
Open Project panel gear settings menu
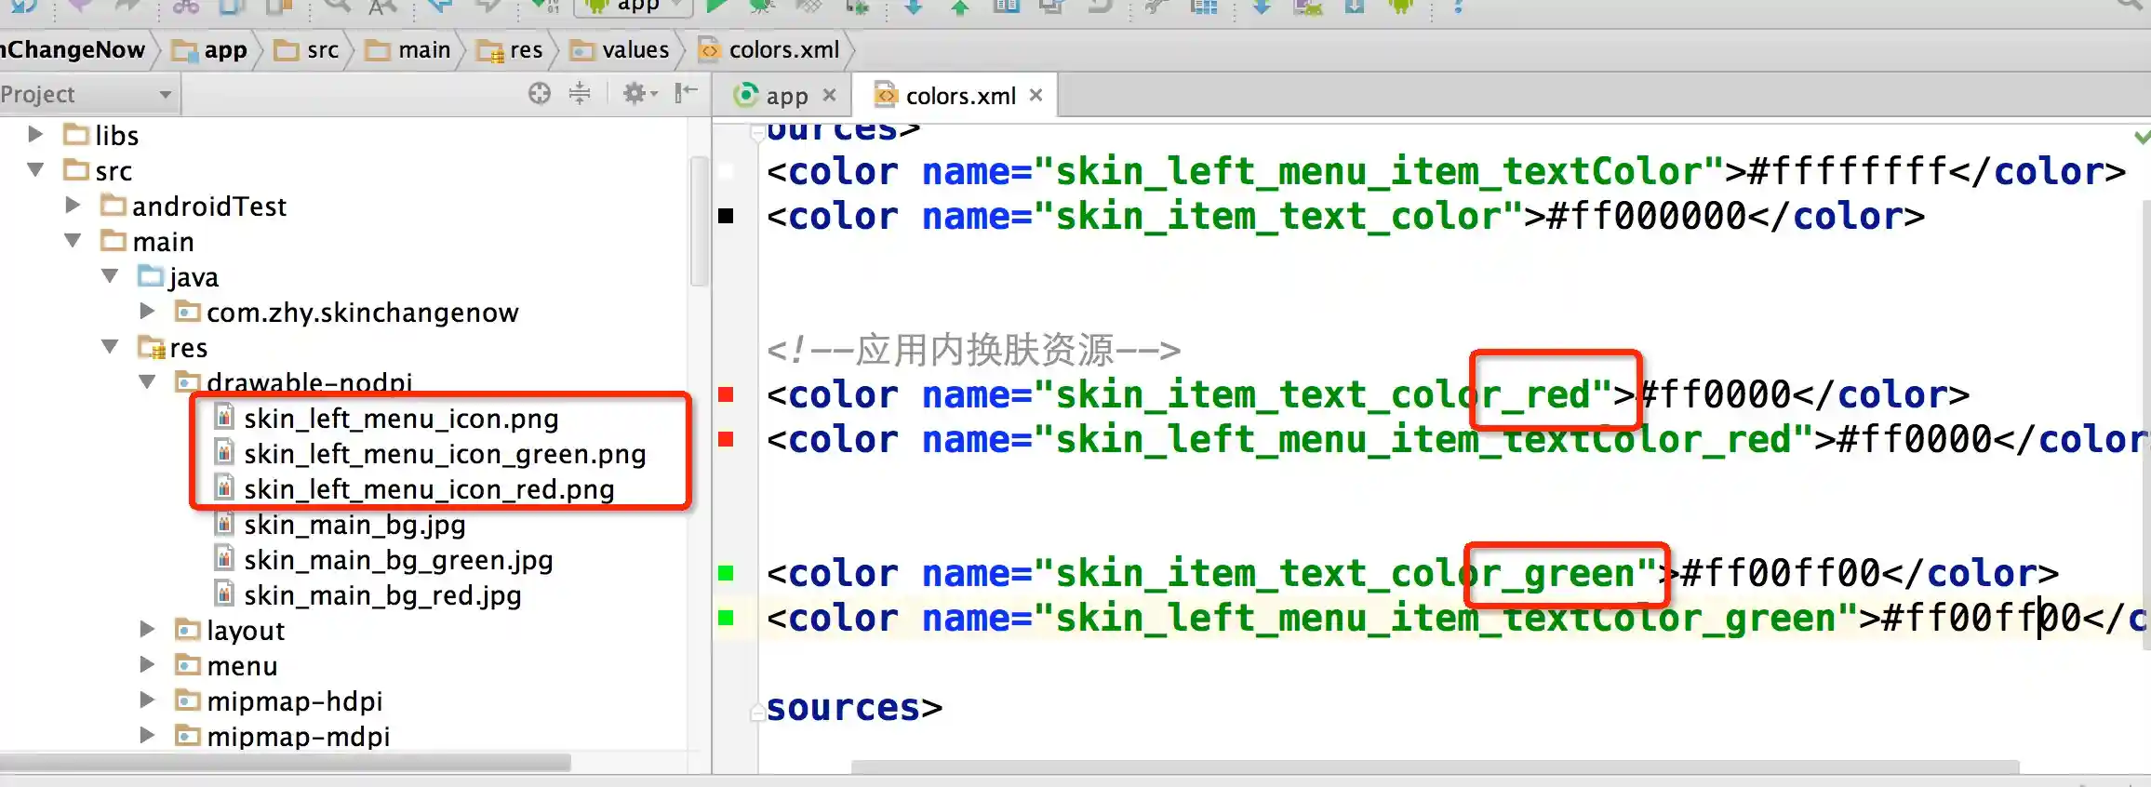click(x=639, y=94)
